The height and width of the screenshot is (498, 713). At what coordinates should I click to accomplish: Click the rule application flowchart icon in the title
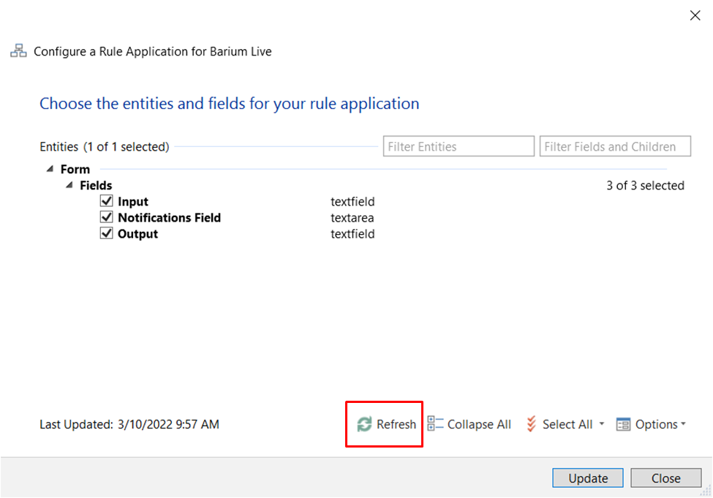click(18, 51)
